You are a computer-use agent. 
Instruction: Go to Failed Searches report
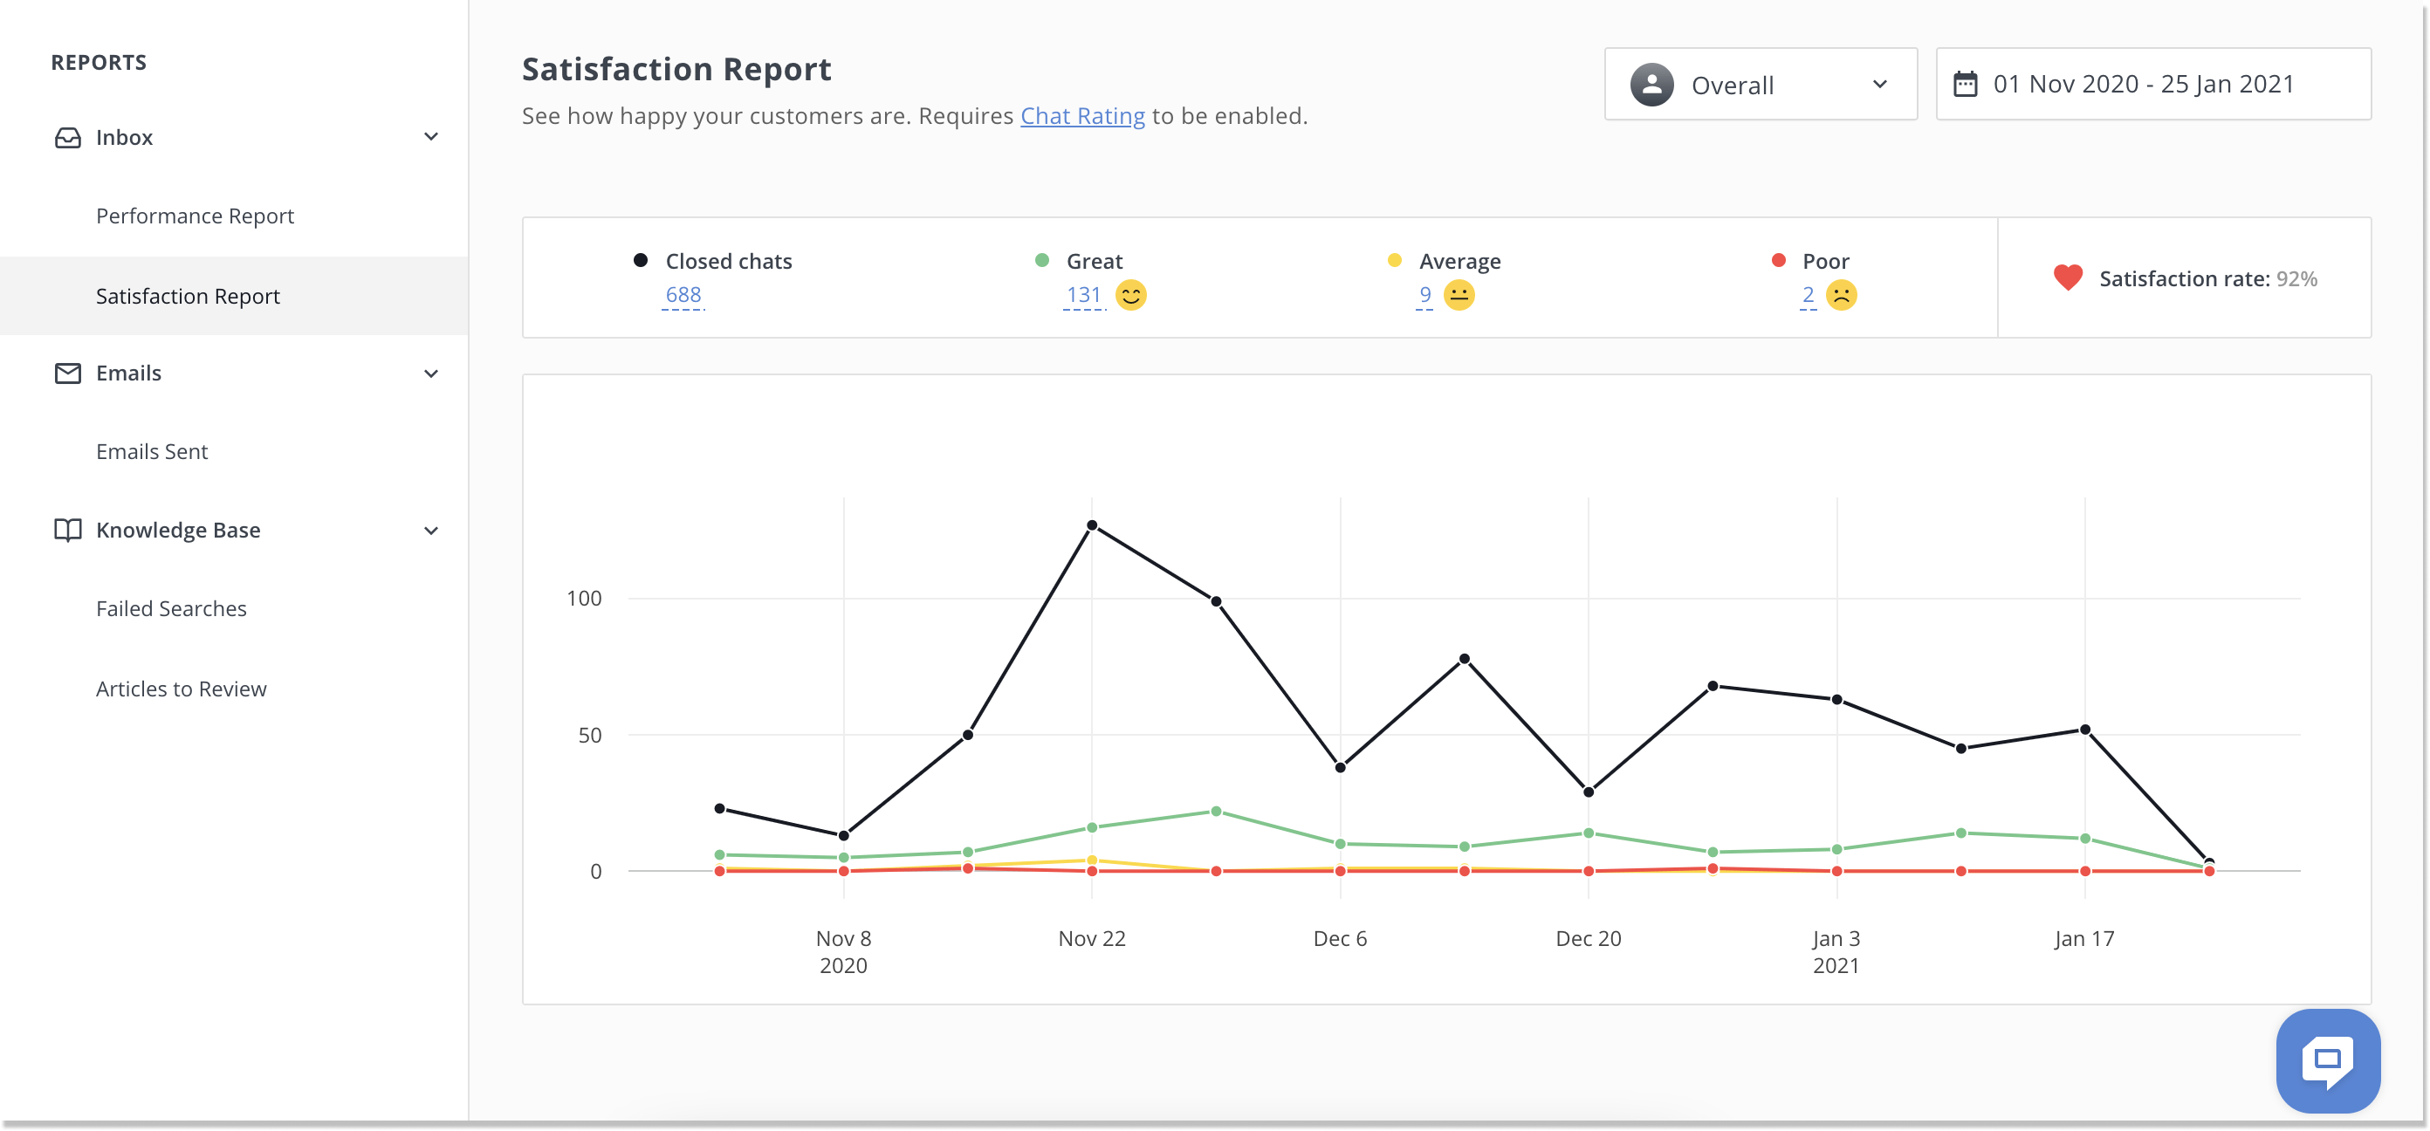point(172,609)
